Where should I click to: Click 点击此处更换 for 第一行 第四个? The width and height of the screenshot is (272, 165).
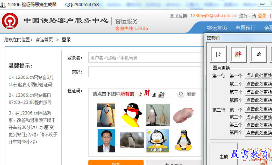tap(258, 100)
